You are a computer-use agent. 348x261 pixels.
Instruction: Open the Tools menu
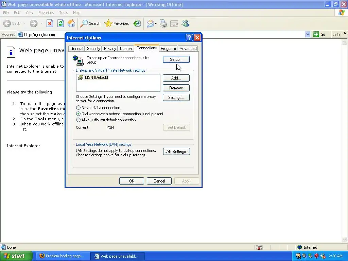[x=63, y=13]
